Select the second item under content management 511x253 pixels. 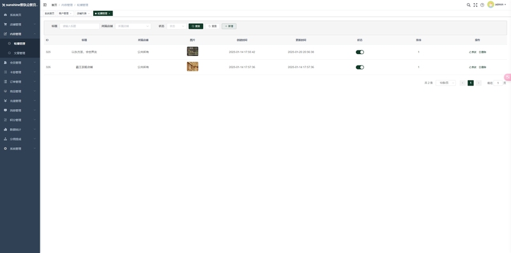20,53
